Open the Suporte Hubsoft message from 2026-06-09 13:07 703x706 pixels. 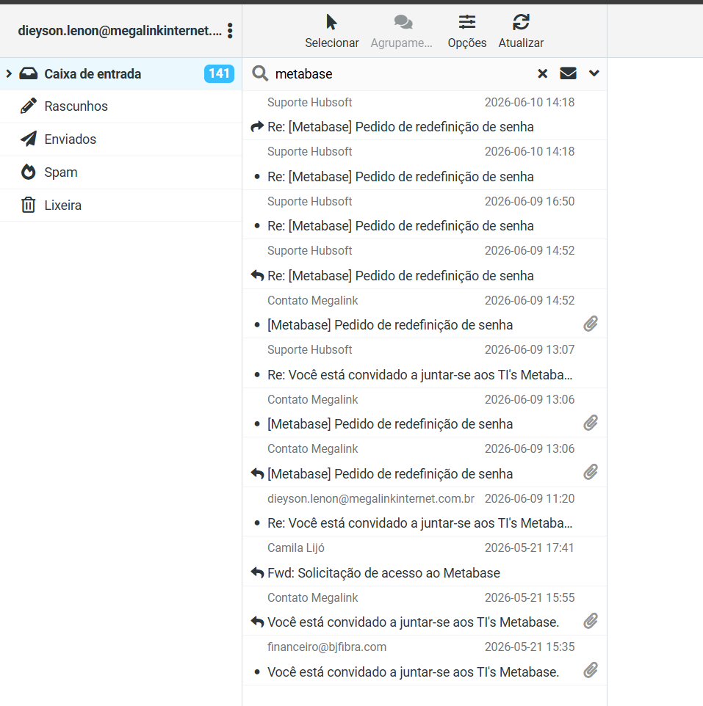coord(425,363)
